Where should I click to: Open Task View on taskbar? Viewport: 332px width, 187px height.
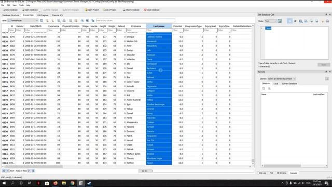point(30,183)
